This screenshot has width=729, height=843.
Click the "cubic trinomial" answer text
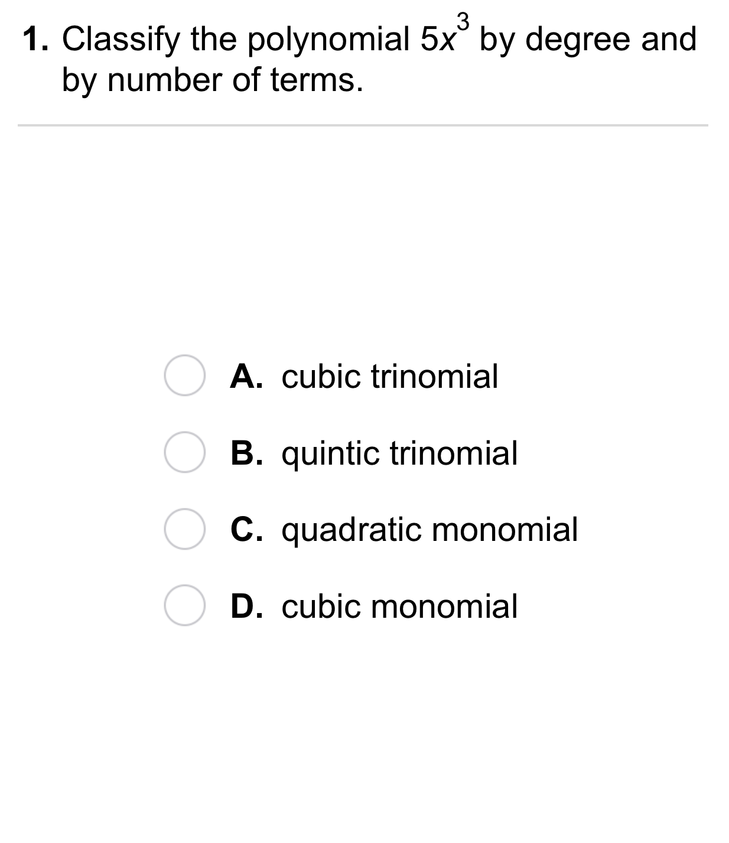390,376
